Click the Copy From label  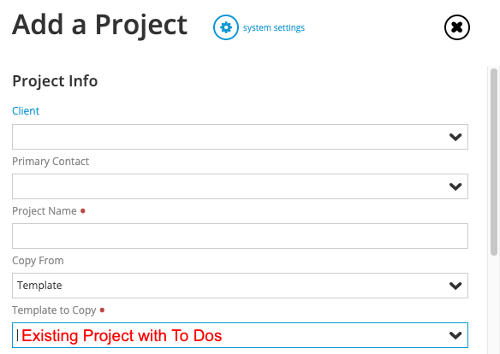[38, 261]
